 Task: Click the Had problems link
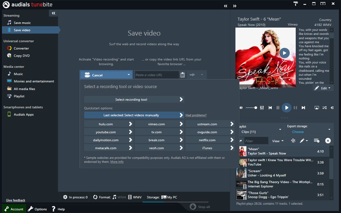(x=196, y=115)
